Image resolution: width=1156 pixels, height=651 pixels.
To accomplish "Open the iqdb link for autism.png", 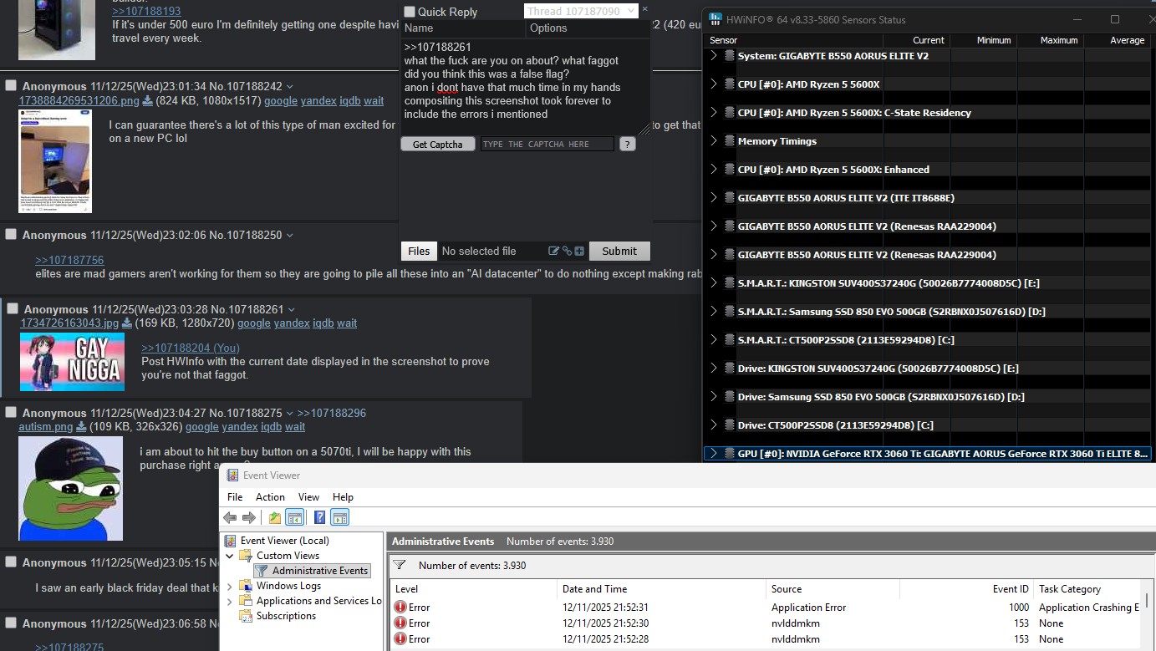I will 271,427.
